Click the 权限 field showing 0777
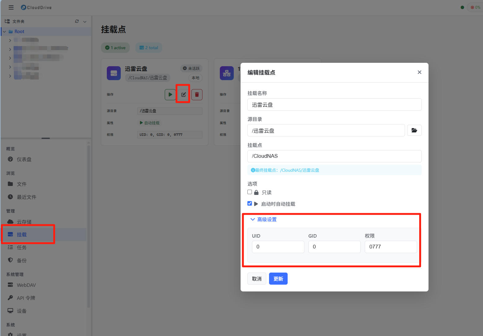Screen dimensions: 483x336 [391, 247]
